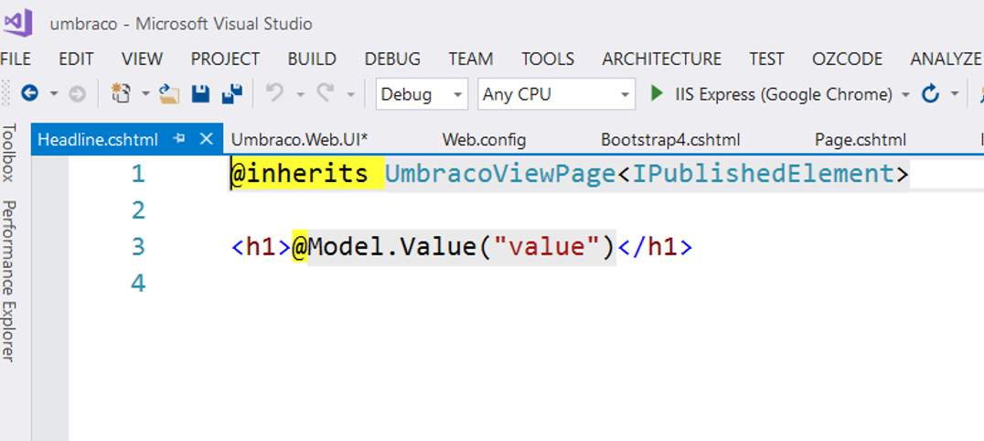Open the Toolbox side panel
The height and width of the screenshot is (441, 984).
[x=8, y=152]
